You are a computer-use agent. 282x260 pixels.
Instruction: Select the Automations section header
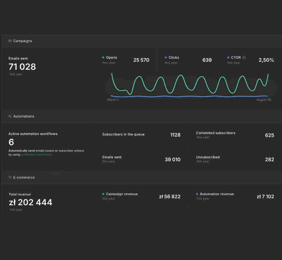point(141,116)
